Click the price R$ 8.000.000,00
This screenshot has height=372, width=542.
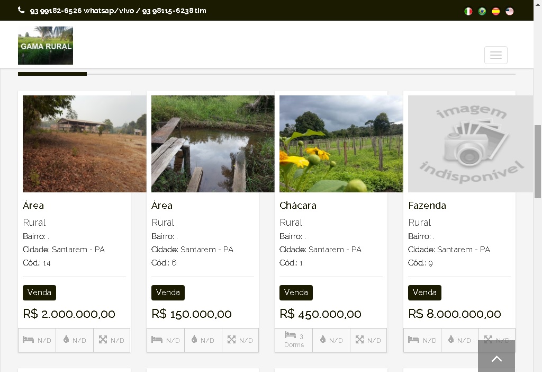[x=455, y=314]
